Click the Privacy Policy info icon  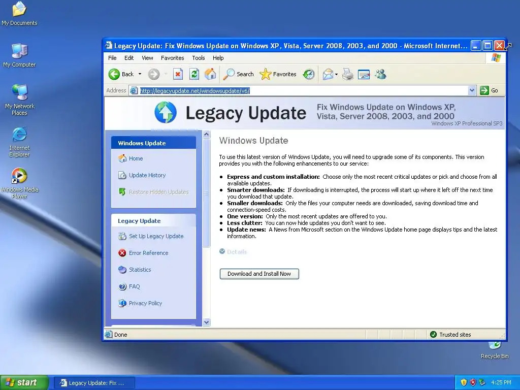(x=122, y=303)
